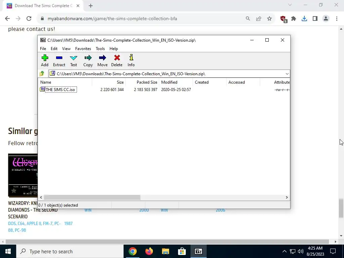344x258 pixels.
Task: Open the volume control in tray
Action: 301,251
